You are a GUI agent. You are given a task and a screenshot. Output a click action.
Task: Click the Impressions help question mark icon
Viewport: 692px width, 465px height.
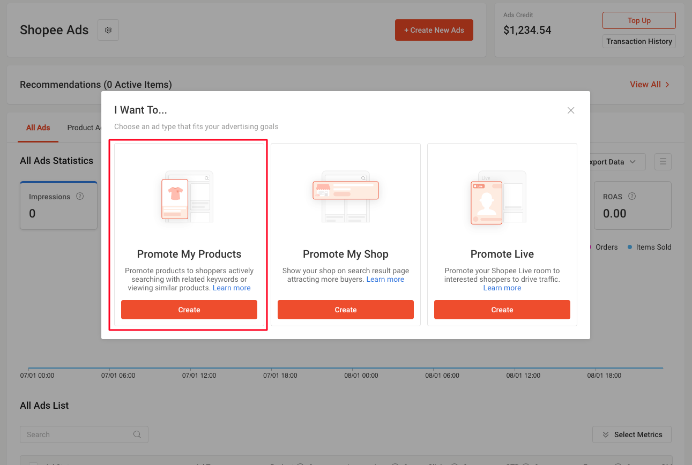click(x=80, y=197)
